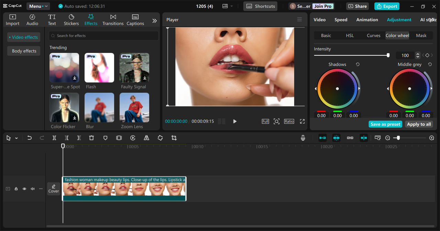Select the Curves sub-tab

pos(373,35)
